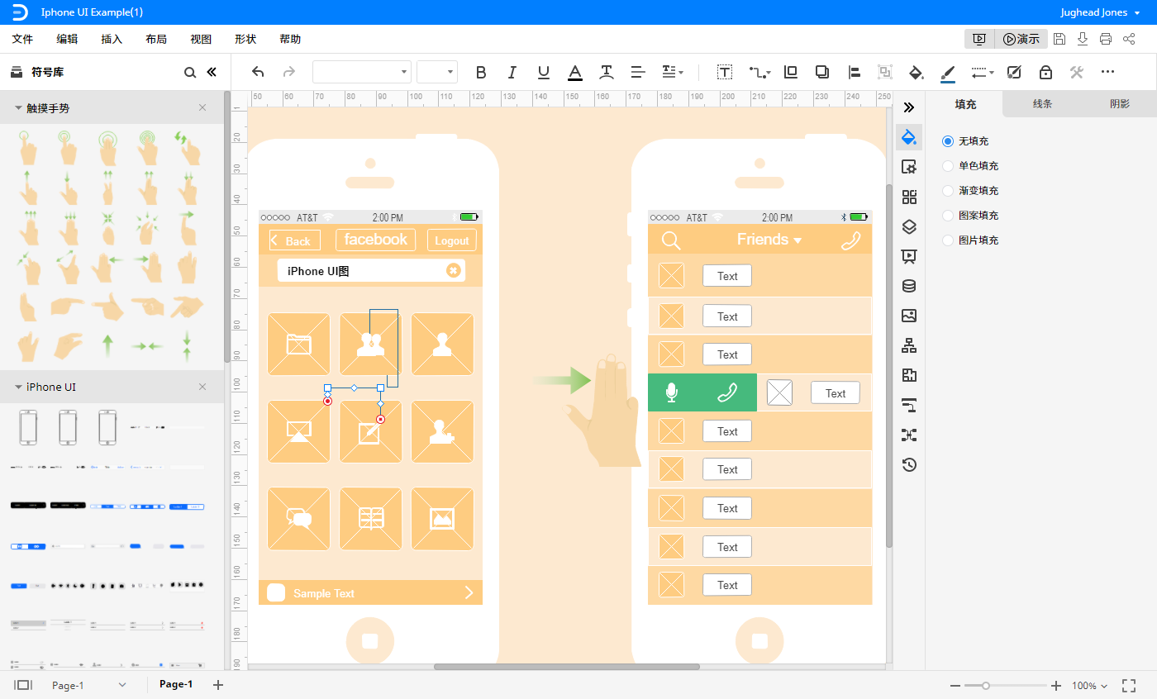
Task: Select the 单色填充 radio option
Action: (948, 166)
